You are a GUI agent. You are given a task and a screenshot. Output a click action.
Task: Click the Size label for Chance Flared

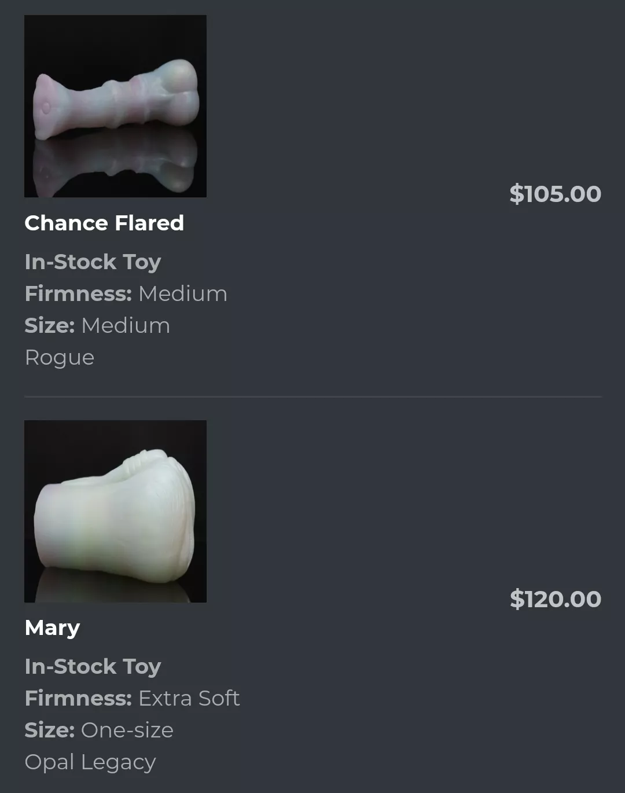[49, 325]
